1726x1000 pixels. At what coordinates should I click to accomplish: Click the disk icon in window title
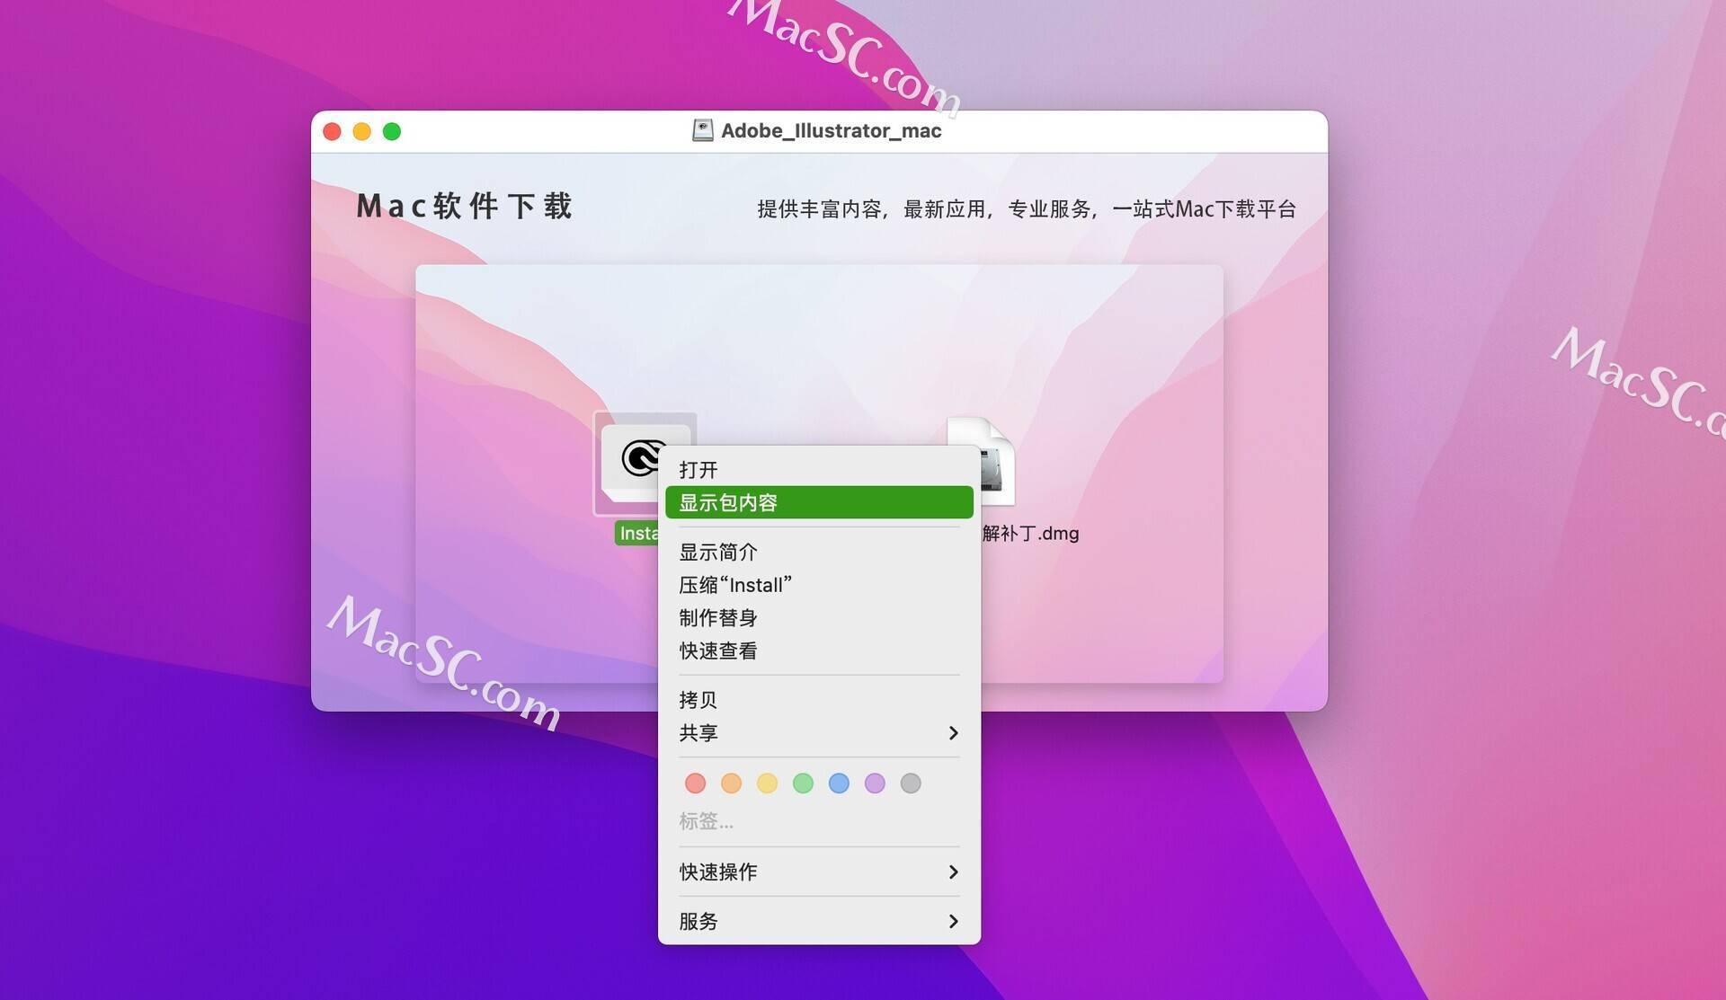tap(702, 130)
